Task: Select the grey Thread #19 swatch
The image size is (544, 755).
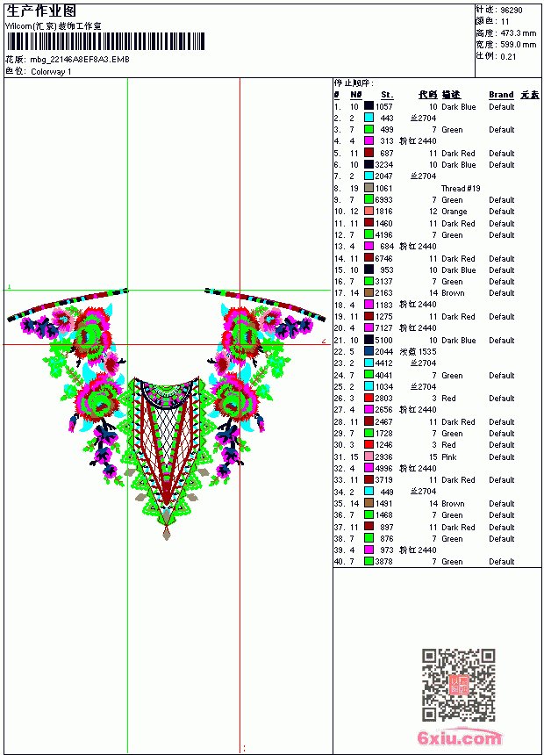Action: pyautogui.click(x=369, y=188)
